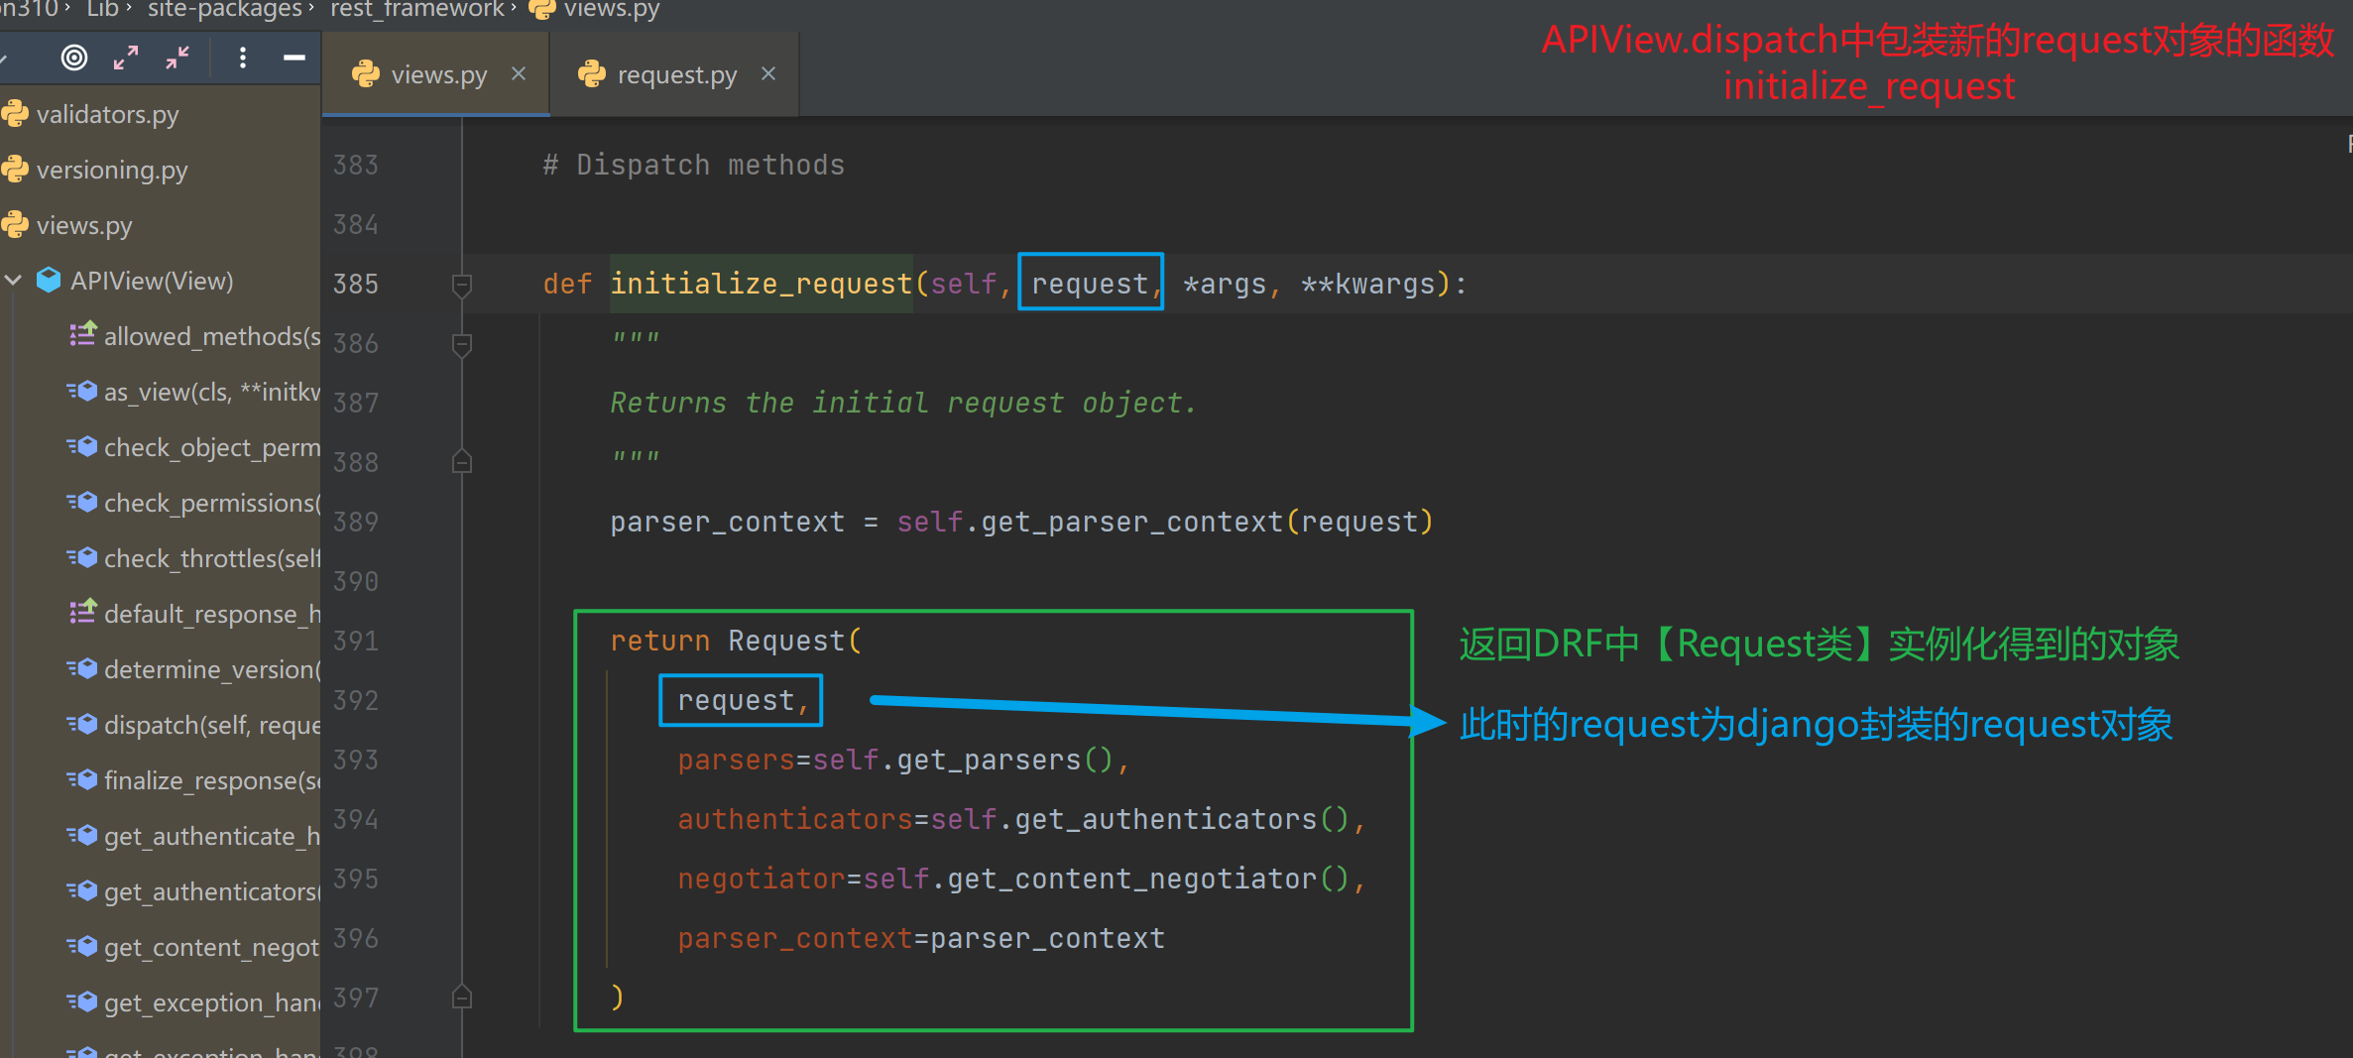Select default_response_headers in the tree
The height and width of the screenshot is (1058, 2353).
pos(212,614)
